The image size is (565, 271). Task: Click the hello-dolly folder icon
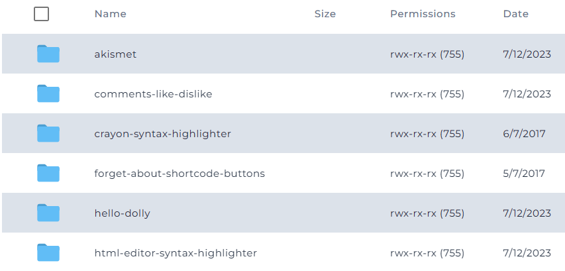pyautogui.click(x=48, y=213)
